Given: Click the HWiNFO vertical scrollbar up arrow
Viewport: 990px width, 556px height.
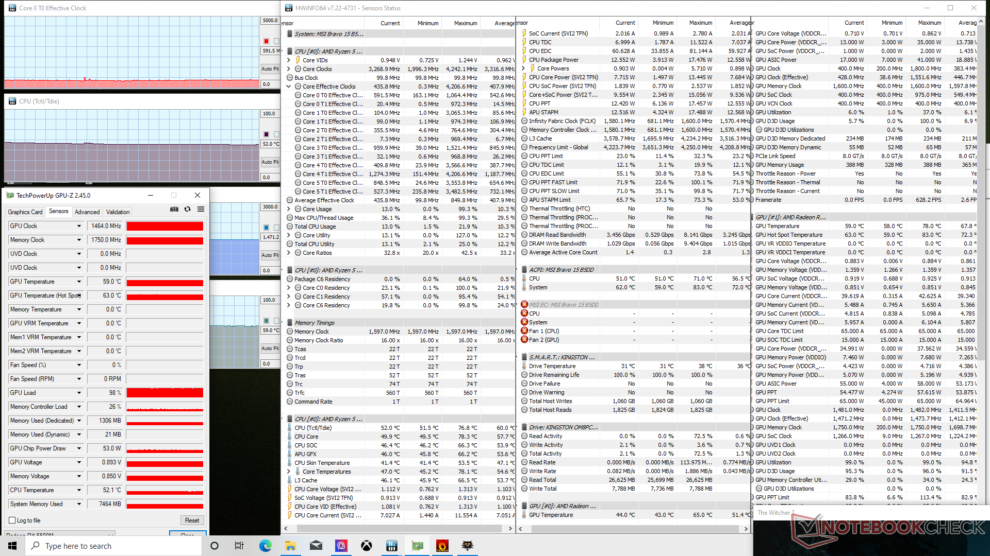Looking at the screenshot, I should (x=981, y=22).
